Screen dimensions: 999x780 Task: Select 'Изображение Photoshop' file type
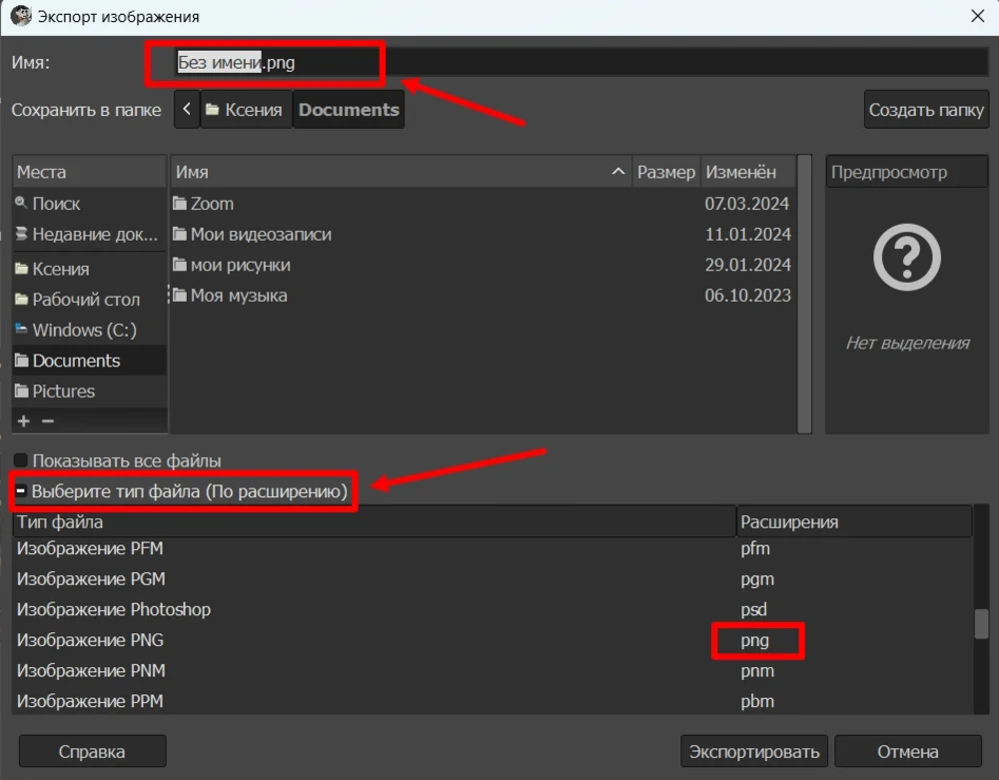(x=114, y=609)
